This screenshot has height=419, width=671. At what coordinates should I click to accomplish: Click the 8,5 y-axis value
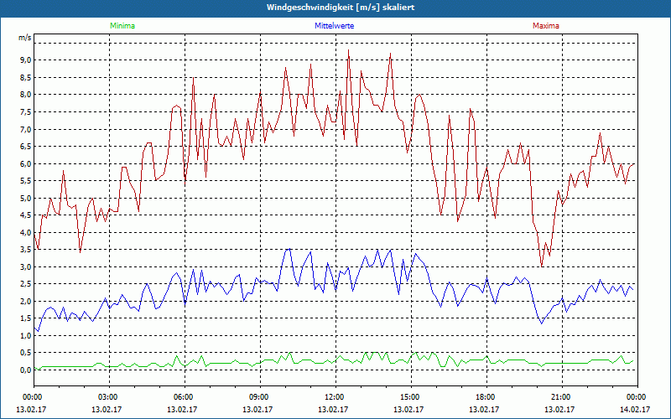click(26, 77)
